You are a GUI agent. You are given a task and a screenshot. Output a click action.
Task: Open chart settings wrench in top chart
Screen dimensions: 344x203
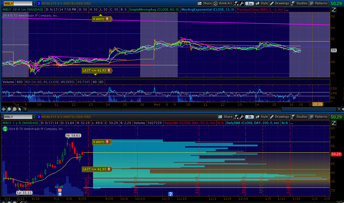(242, 3)
